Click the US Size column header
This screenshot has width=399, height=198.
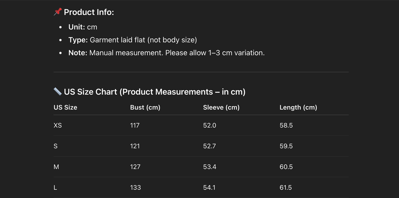point(65,107)
